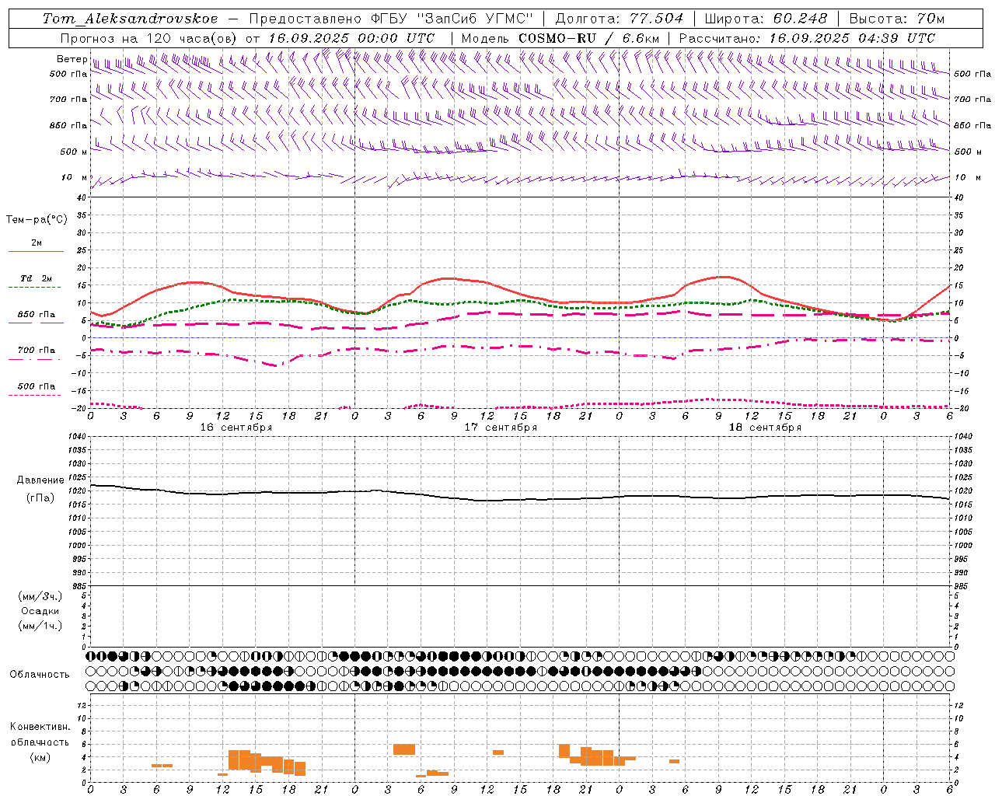Select the left 700 гПа wind level label
This screenshot has width=995, height=796.
[68, 99]
